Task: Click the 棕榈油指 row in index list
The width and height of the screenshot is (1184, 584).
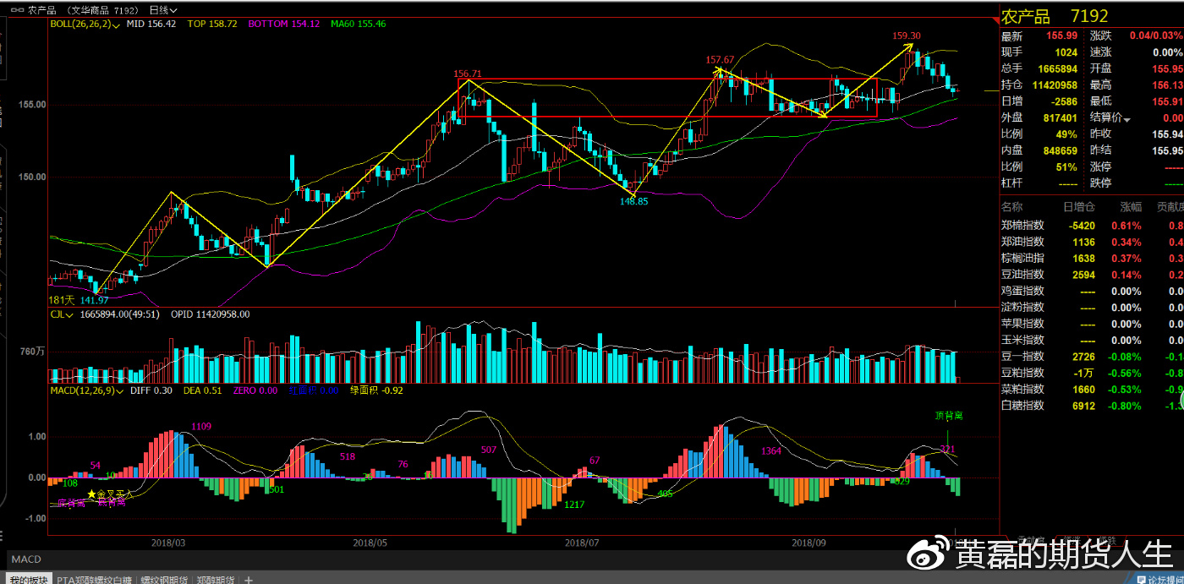Action: click(x=1022, y=258)
